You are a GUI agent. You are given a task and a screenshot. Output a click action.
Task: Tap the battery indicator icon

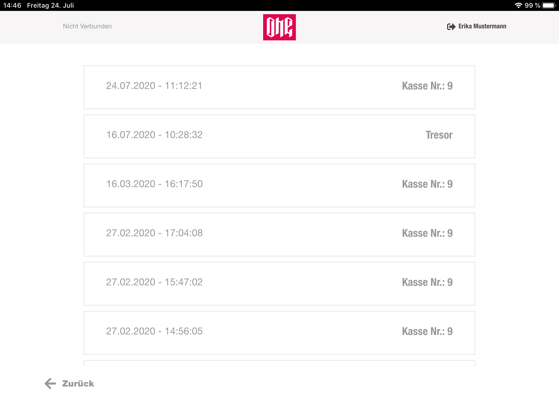coord(549,5)
